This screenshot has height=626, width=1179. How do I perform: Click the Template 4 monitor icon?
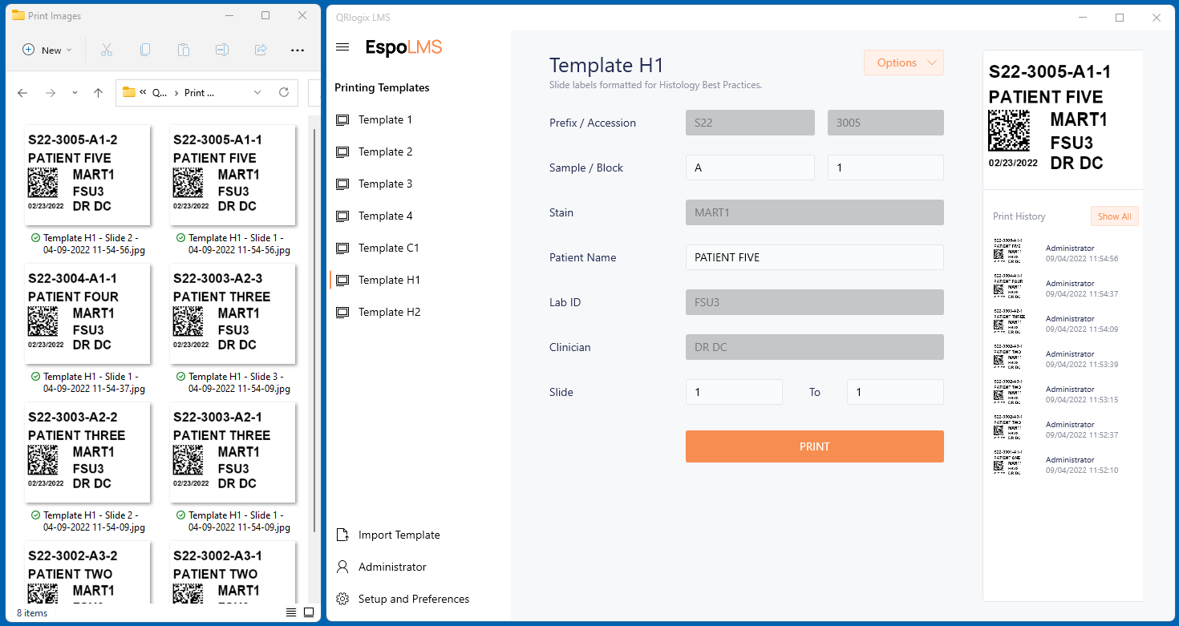[342, 216]
